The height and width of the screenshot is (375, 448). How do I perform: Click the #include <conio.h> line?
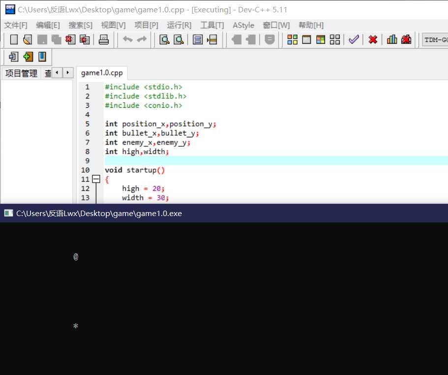pyautogui.click(x=144, y=105)
